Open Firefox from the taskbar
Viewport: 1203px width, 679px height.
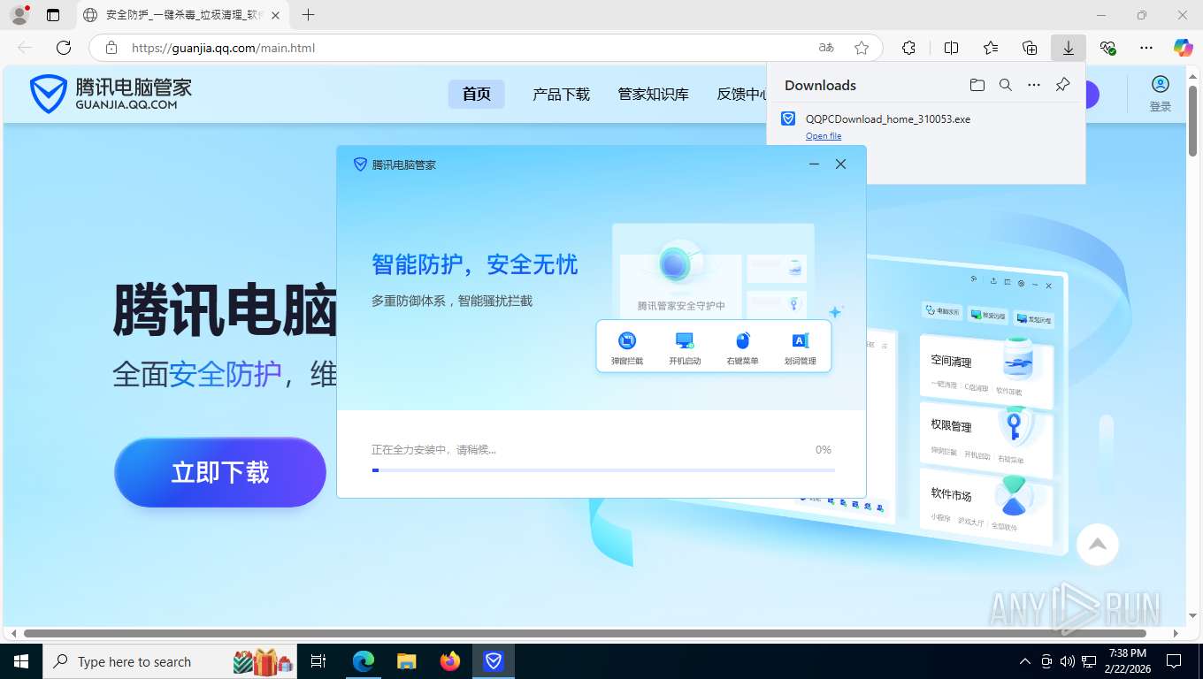(450, 661)
